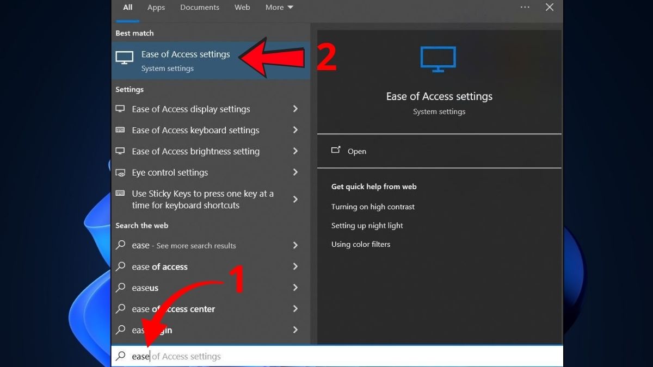This screenshot has height=367, width=653.
Task: Click the Ease of Access keyboard settings icon
Action: pyautogui.click(x=120, y=130)
